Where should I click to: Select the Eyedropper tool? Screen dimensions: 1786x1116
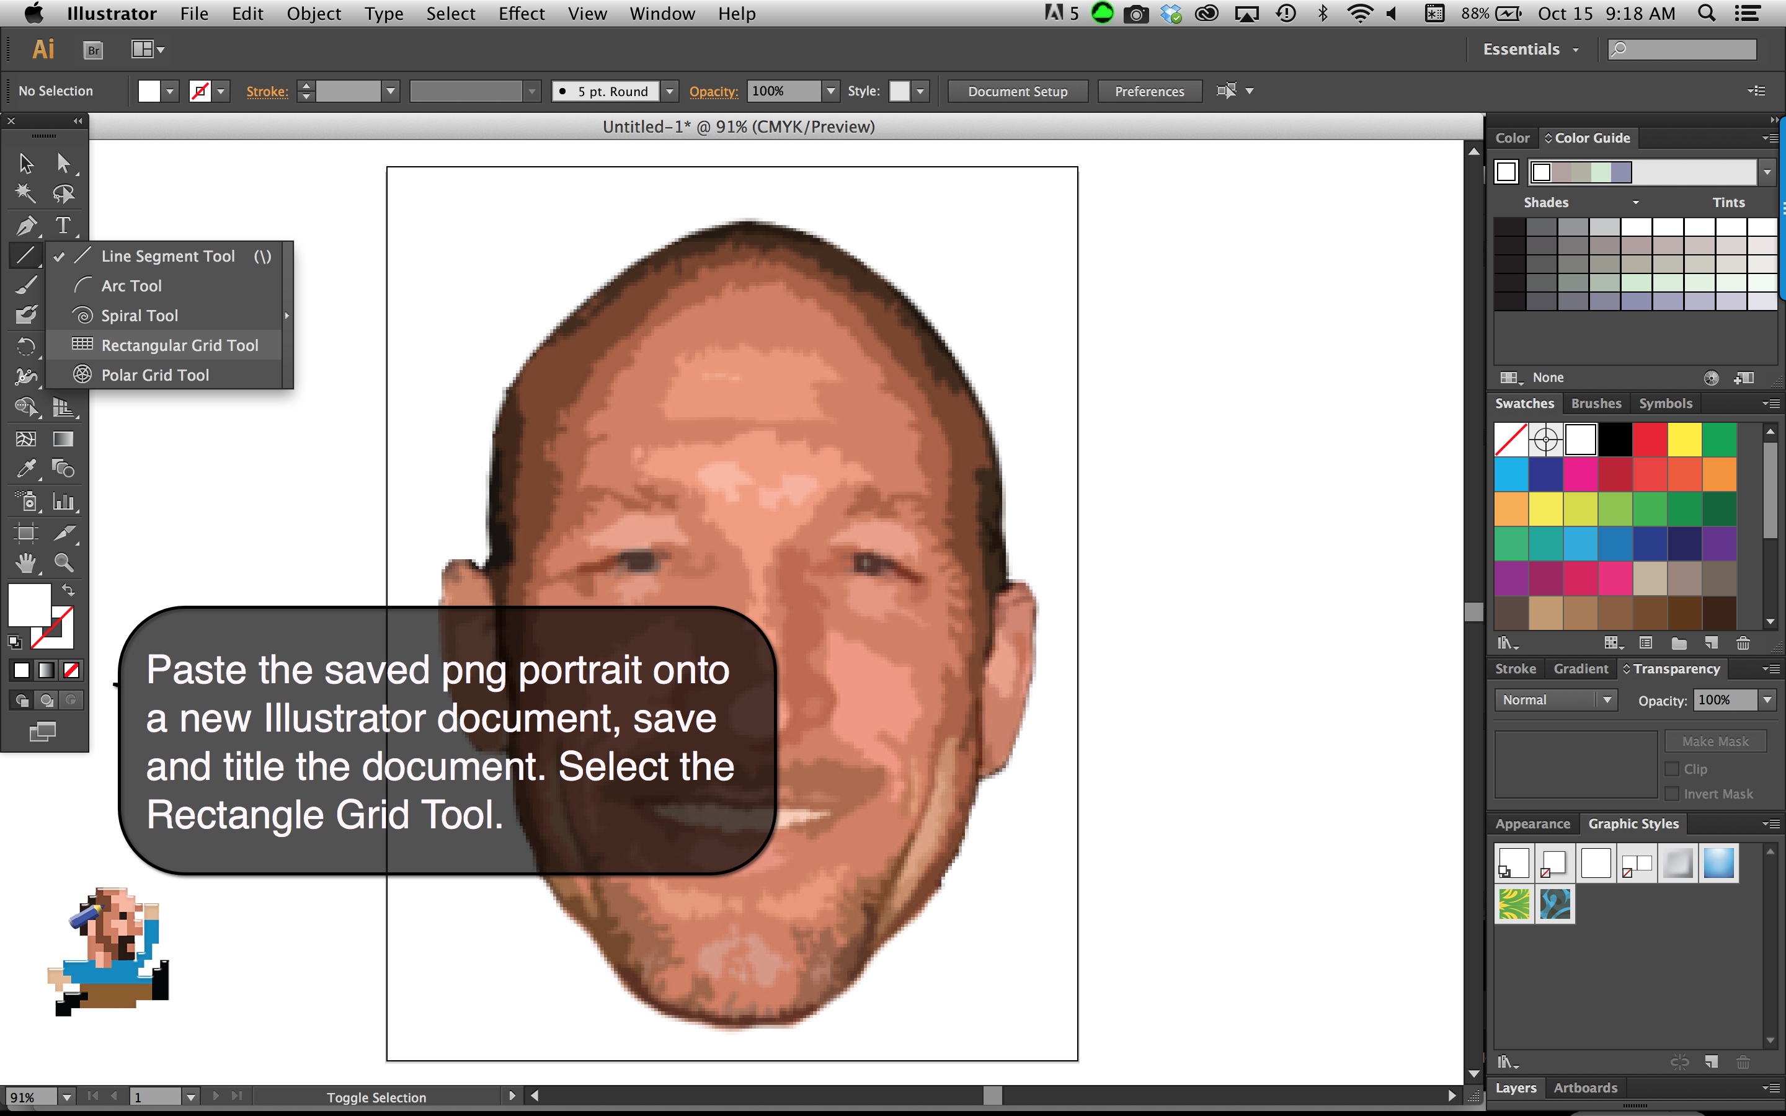[26, 469]
